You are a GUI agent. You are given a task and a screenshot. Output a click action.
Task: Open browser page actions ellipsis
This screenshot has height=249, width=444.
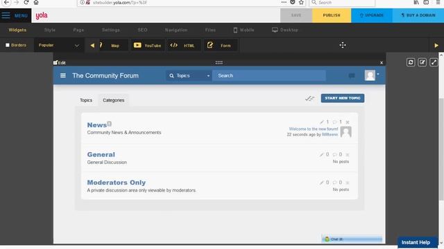(284, 2)
